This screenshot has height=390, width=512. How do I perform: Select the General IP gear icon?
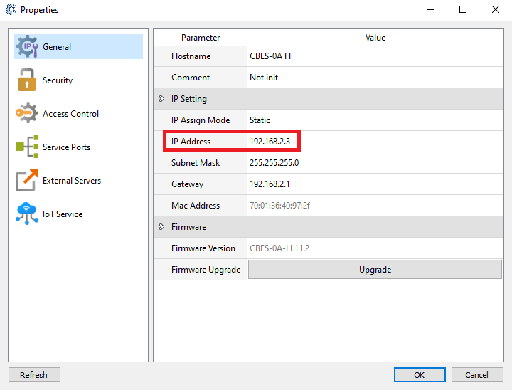click(x=27, y=46)
